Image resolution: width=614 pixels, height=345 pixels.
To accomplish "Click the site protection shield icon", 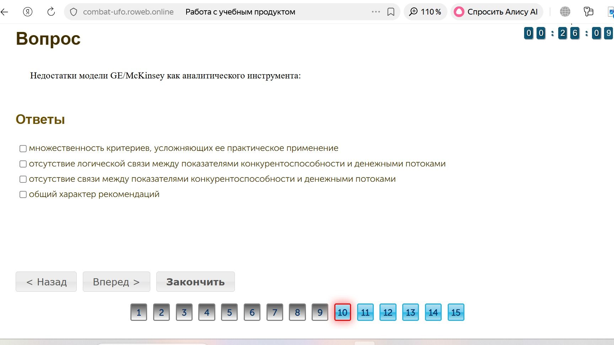I will click(x=74, y=12).
